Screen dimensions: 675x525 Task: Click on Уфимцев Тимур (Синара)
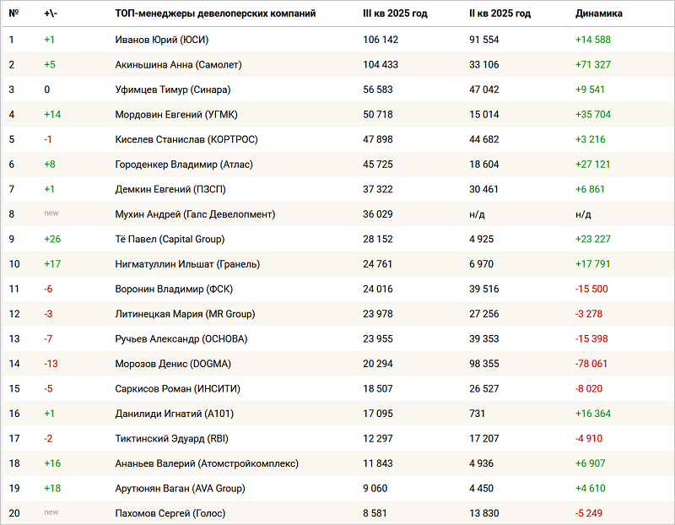[172, 89]
